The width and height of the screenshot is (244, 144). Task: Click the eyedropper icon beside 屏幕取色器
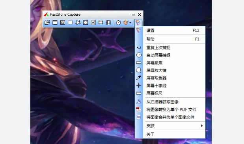click(139, 78)
